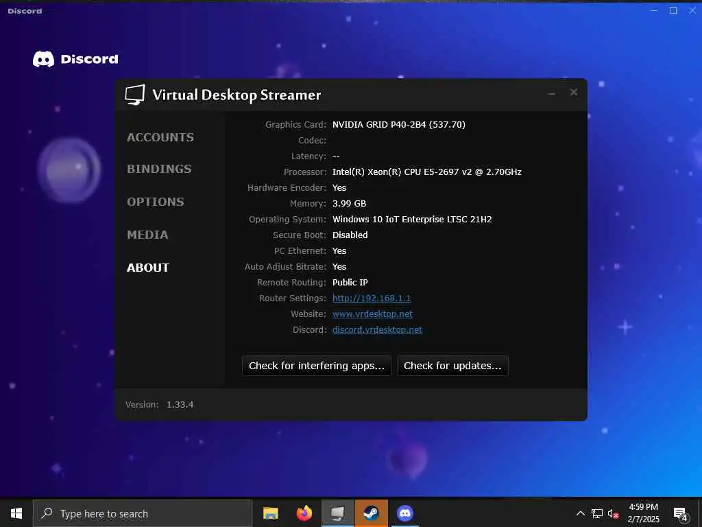Open the Accounts section

160,137
